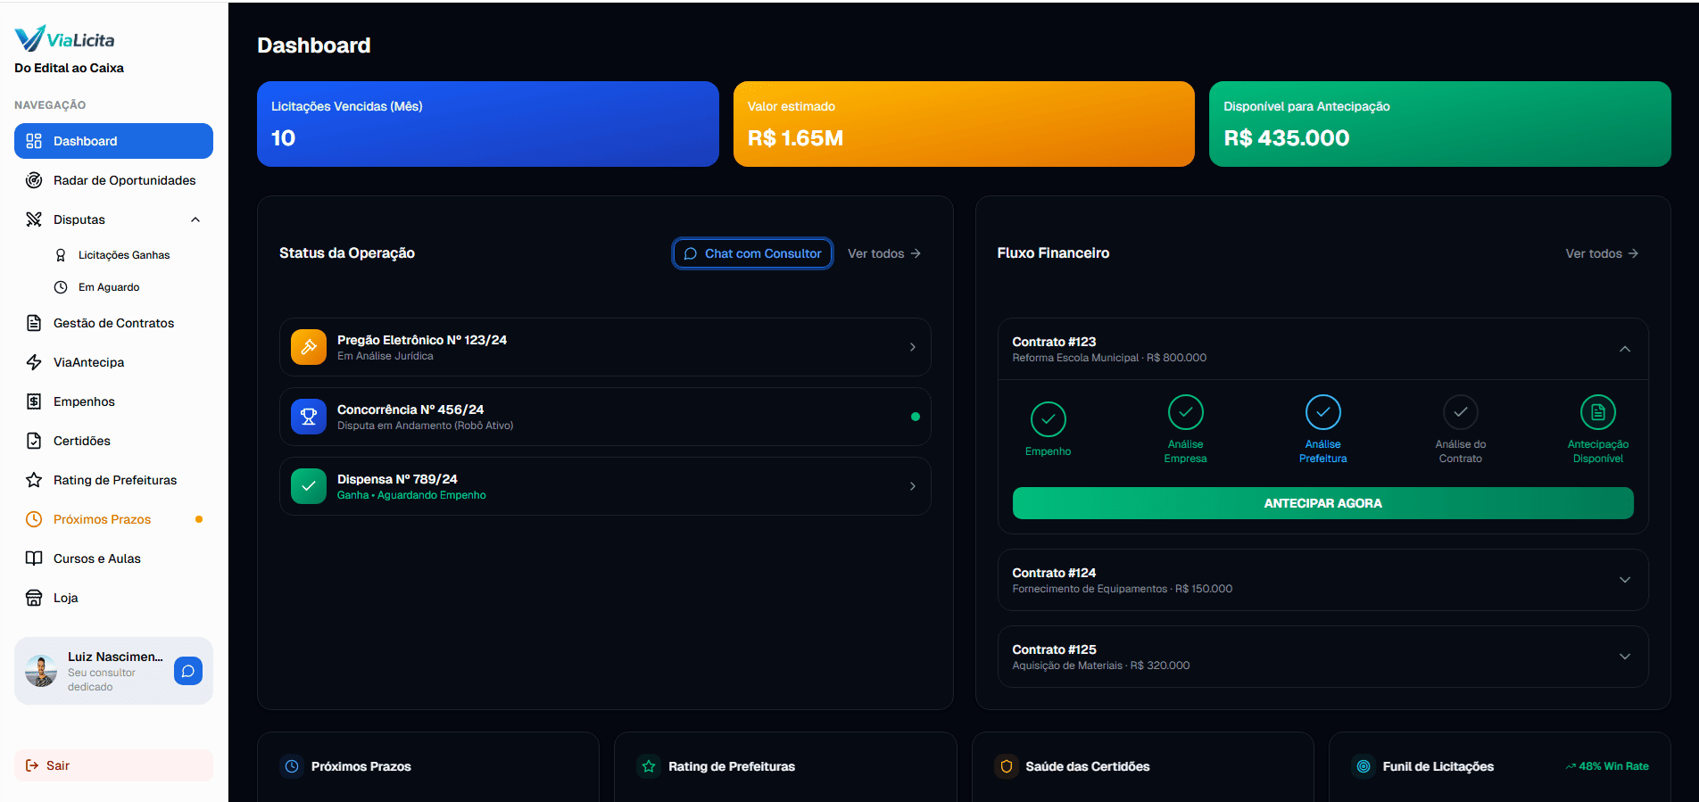Click Ver todos in Status da Operação
This screenshot has height=802, width=1699.
point(884,253)
